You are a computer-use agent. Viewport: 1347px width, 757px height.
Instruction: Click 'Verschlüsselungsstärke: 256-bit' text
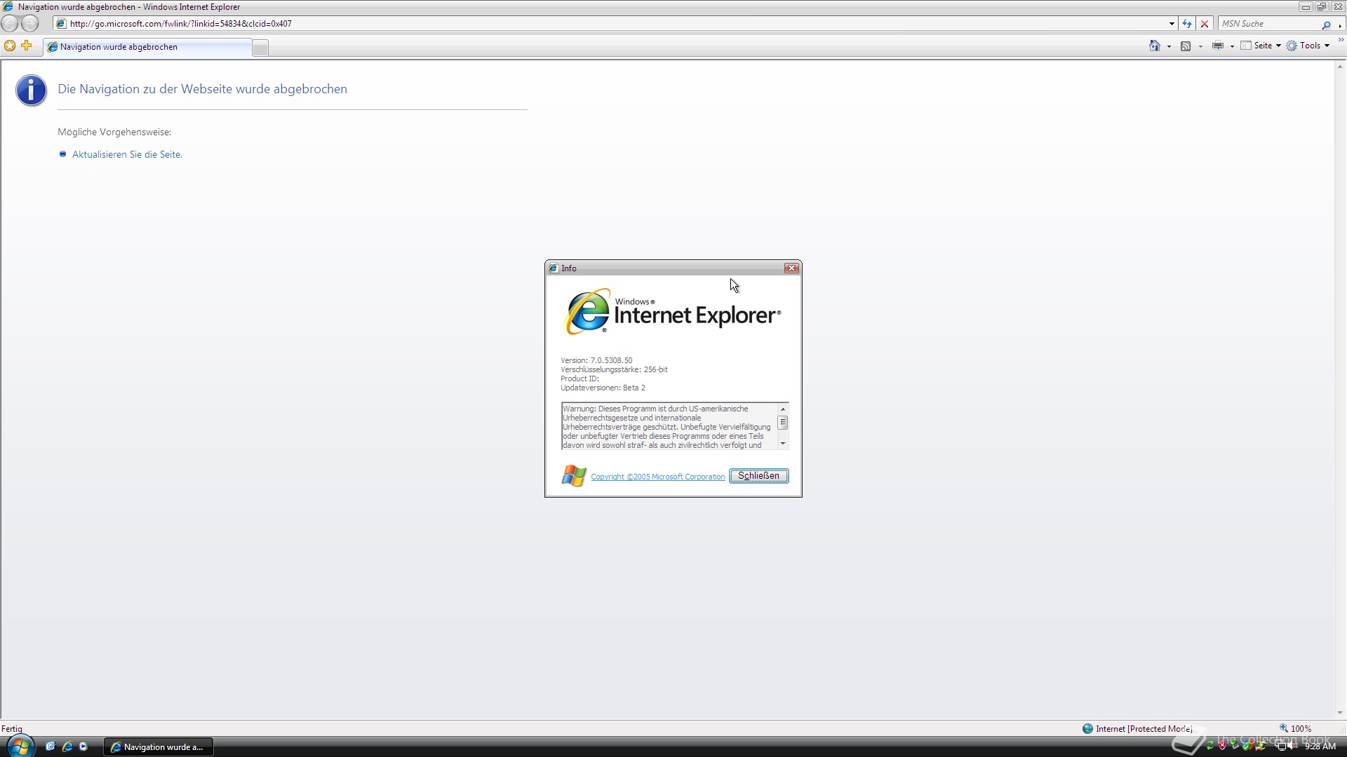[x=614, y=369]
